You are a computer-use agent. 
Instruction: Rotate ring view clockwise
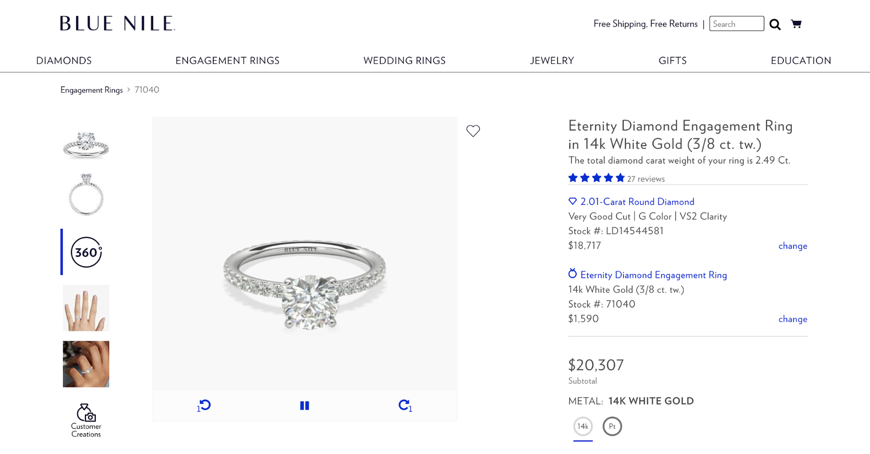coord(405,406)
